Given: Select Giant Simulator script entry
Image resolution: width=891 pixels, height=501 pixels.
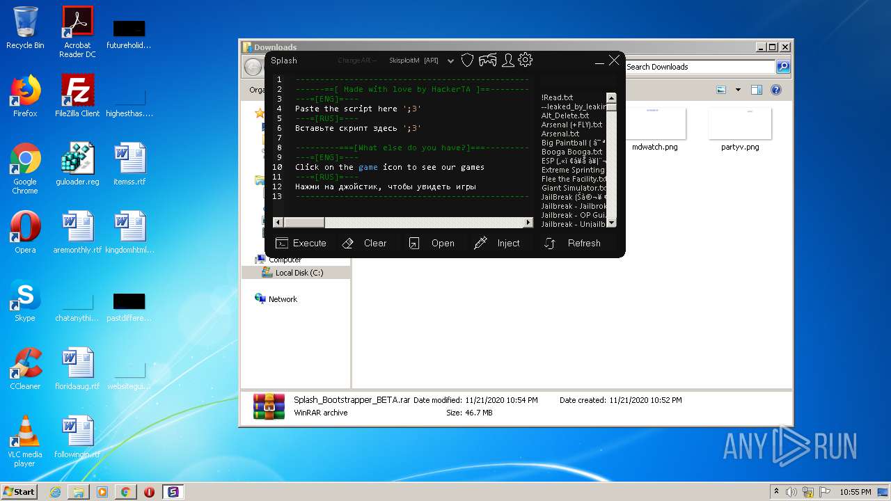Looking at the screenshot, I should coord(574,188).
